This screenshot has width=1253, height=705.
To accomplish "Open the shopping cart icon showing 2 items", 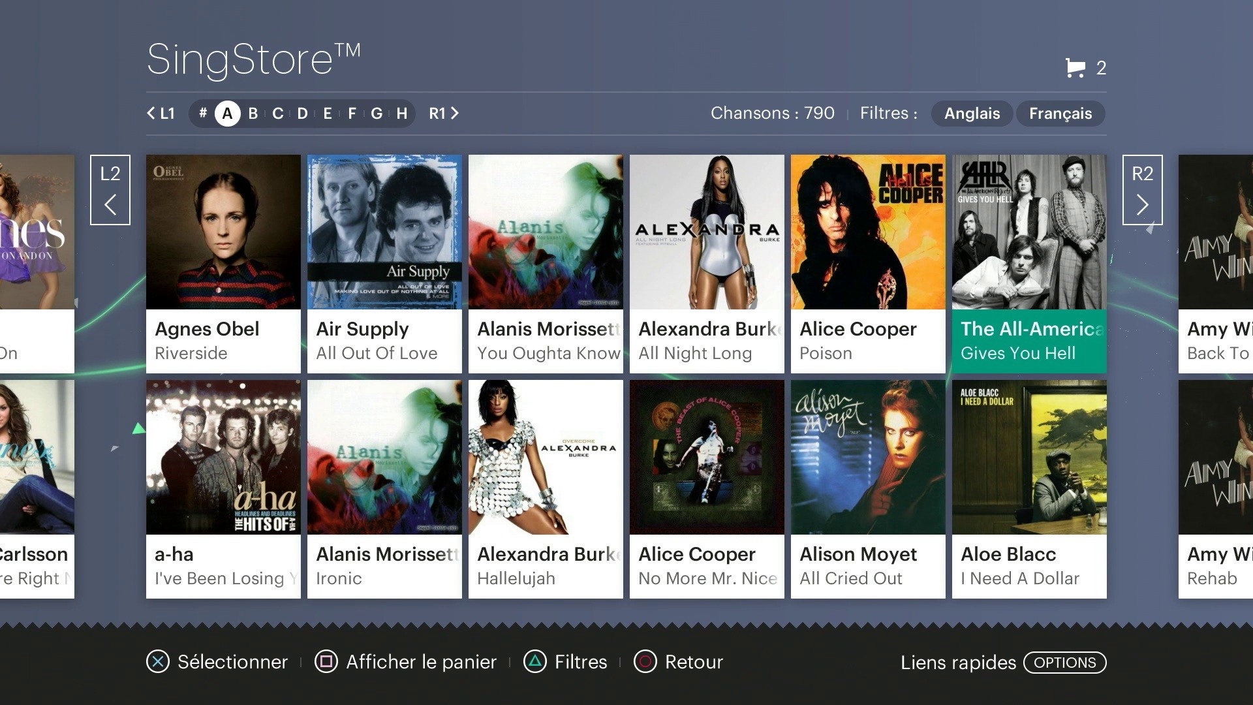I will click(x=1075, y=67).
